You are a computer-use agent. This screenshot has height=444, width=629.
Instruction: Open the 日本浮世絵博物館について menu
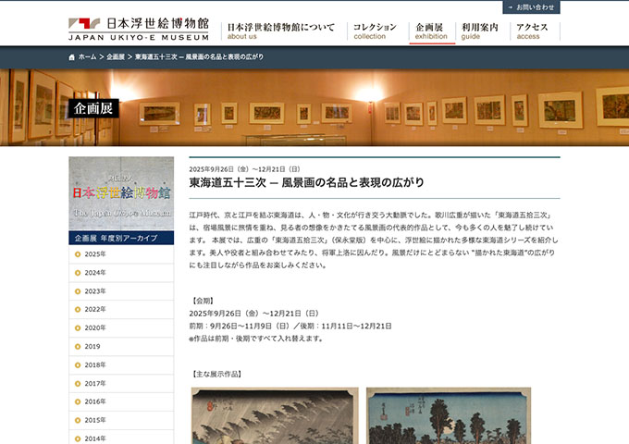pos(281,31)
